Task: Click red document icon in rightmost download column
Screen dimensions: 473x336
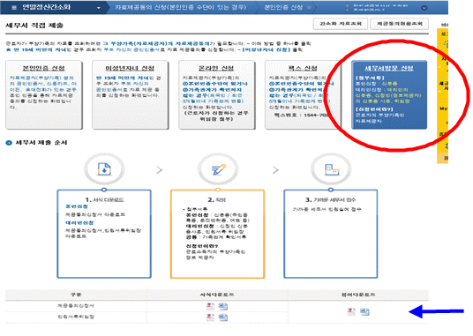Action: point(351,311)
